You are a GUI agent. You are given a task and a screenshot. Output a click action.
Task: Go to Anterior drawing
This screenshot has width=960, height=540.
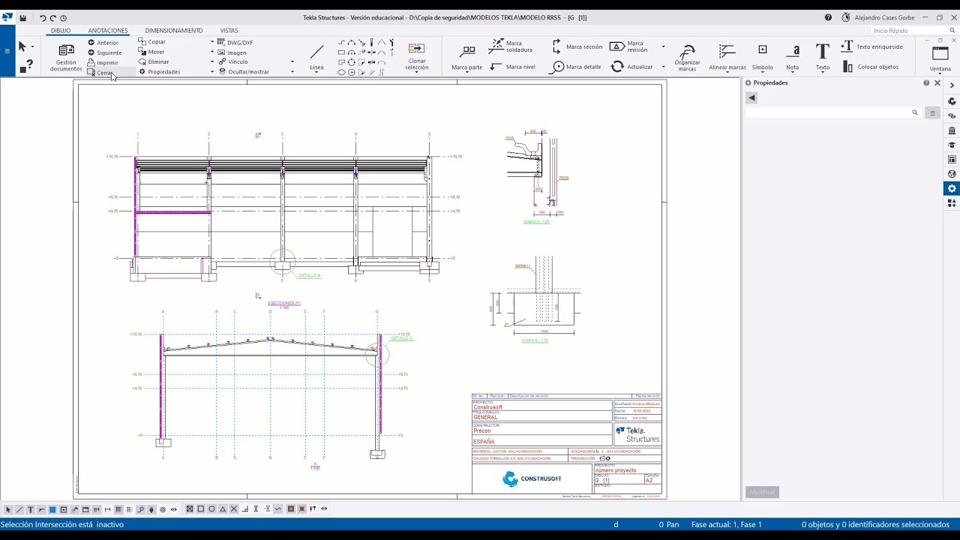103,43
